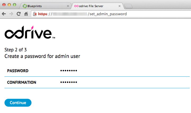Screen dimensions: 191x113
Task: Click the odrive infinity tab favicon
Action: pos(76,6)
